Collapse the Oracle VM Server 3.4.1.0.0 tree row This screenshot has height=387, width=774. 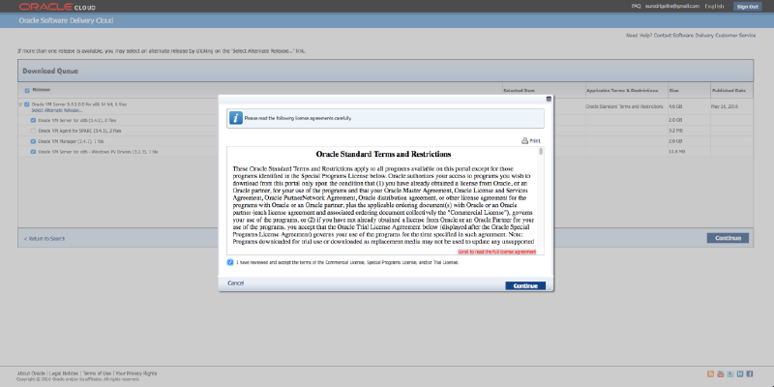point(19,104)
